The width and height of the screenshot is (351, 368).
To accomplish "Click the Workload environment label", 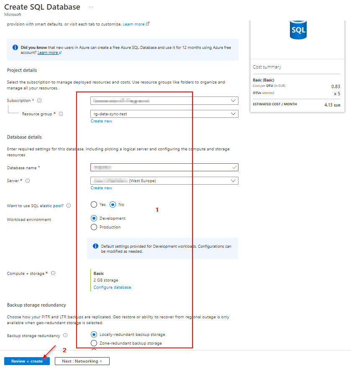I will (29, 220).
